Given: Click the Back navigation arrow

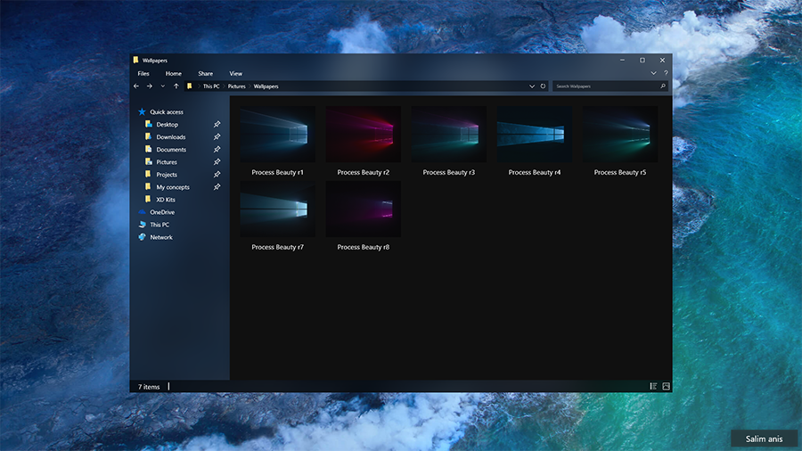Looking at the screenshot, I should 136,86.
